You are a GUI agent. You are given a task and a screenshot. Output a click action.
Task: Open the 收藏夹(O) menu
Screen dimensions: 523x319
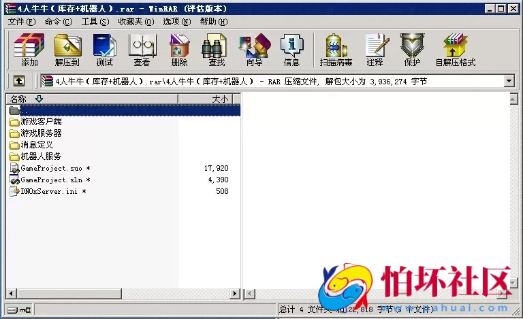(x=136, y=22)
